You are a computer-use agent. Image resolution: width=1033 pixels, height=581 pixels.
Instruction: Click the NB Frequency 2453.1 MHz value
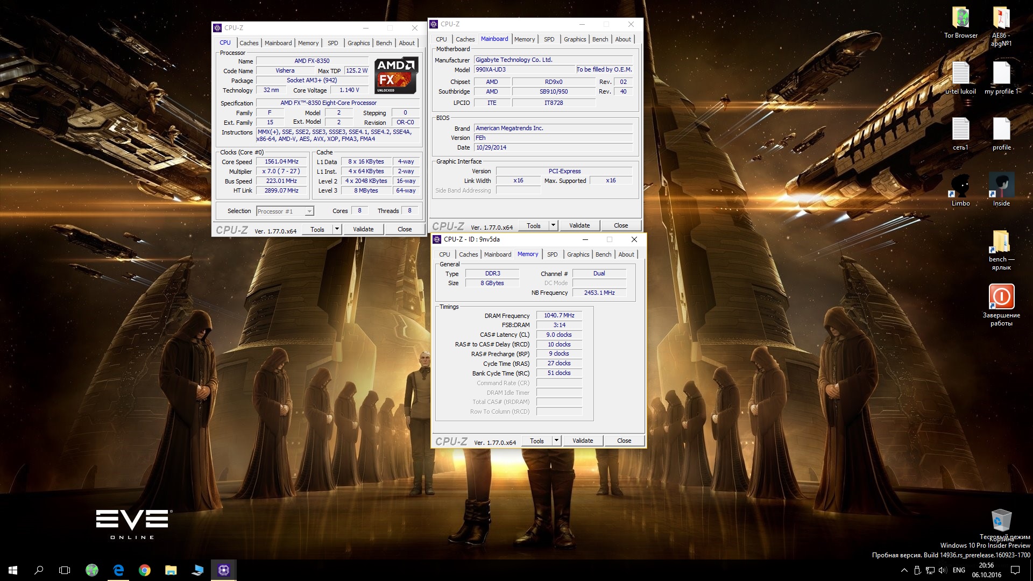pyautogui.click(x=599, y=293)
